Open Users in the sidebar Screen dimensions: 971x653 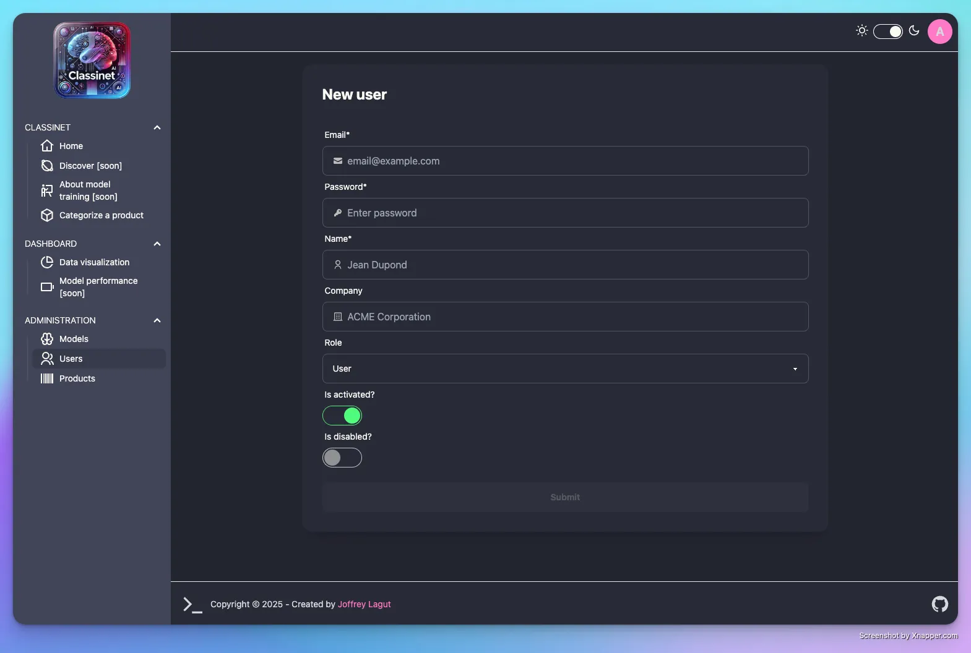71,359
